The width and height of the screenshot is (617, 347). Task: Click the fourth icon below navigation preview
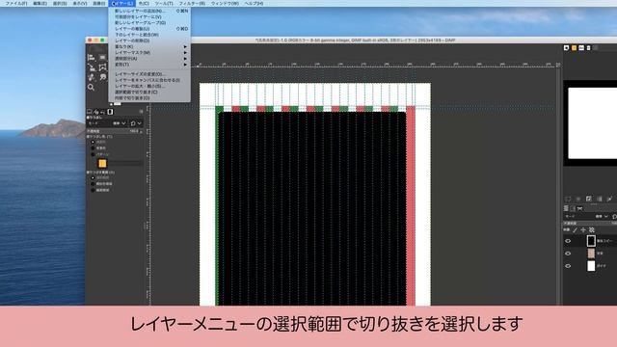(599, 200)
